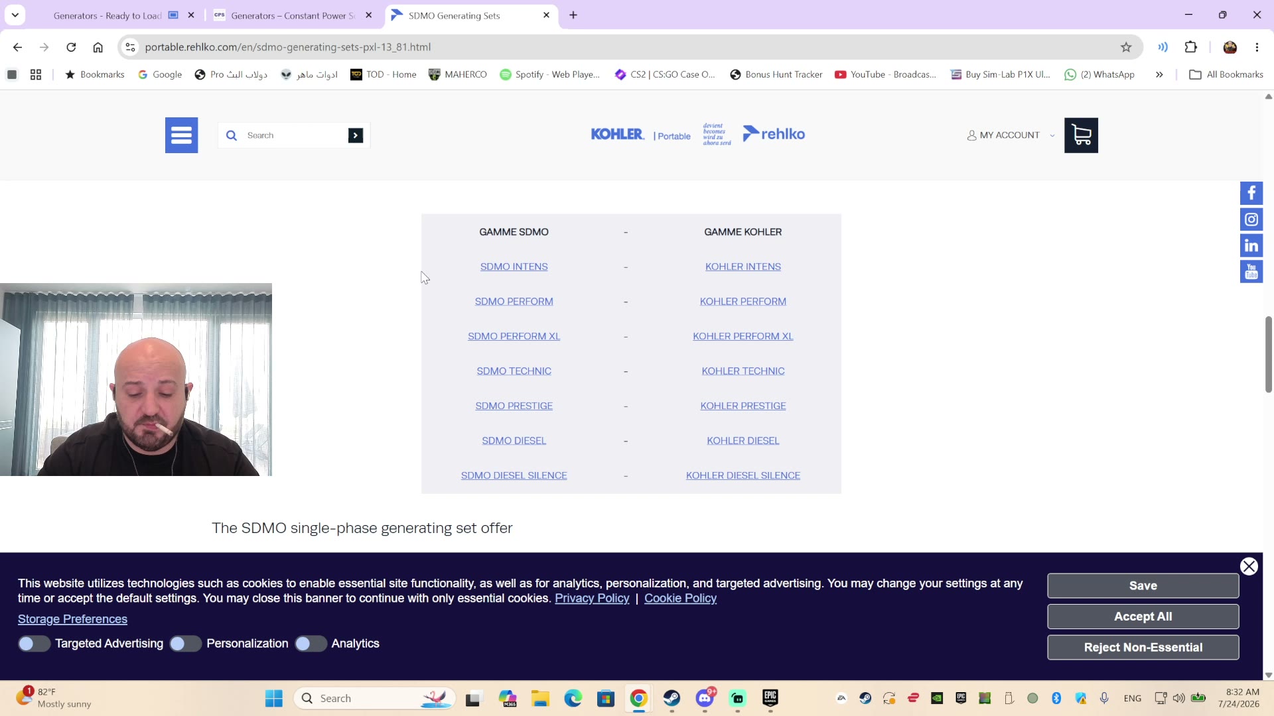This screenshot has width=1274, height=716.
Task: Open the Google bookmark
Action: 160,75
